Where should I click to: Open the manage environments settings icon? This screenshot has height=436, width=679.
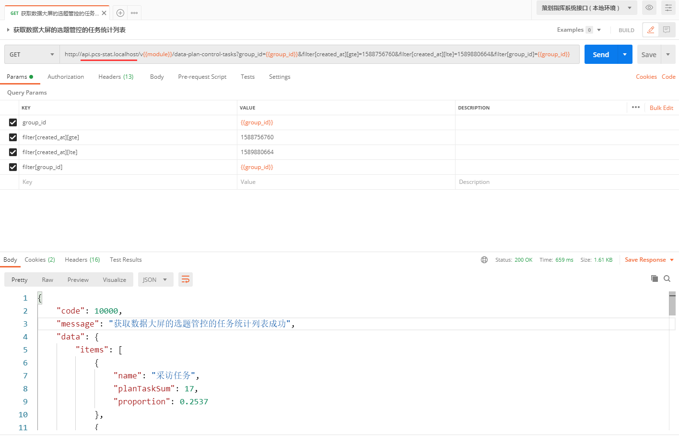click(668, 8)
